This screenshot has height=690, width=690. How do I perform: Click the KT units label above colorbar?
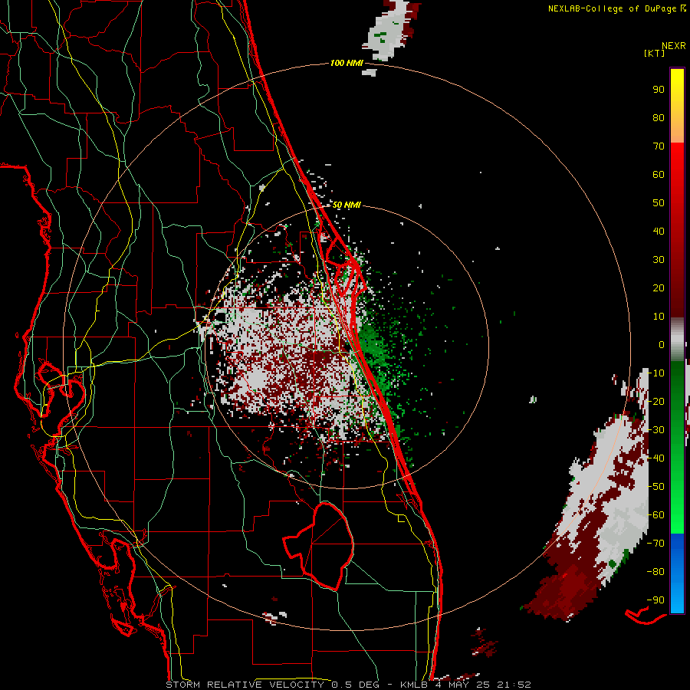[x=655, y=53]
